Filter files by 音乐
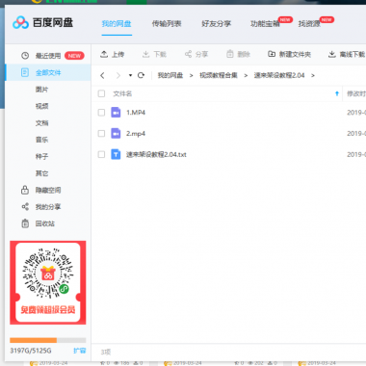The image size is (366, 366). coord(41,140)
